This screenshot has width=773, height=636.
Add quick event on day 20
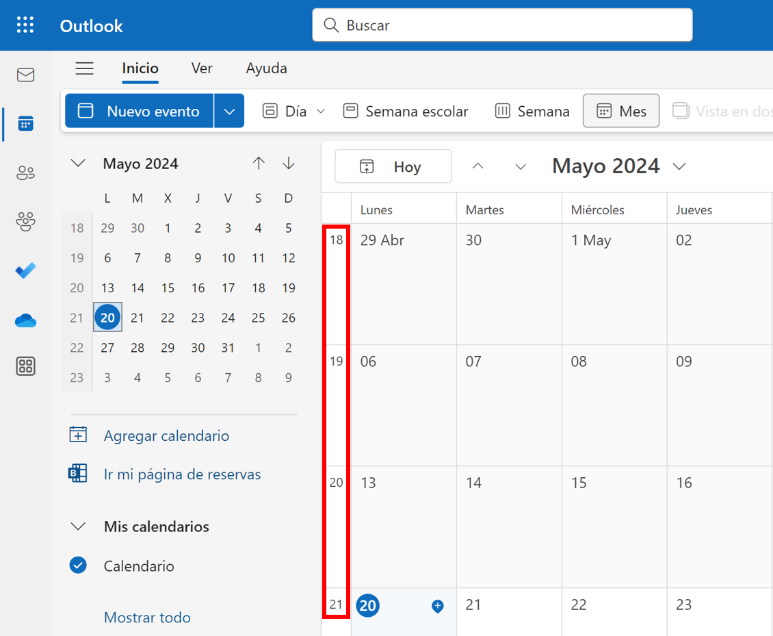437,606
